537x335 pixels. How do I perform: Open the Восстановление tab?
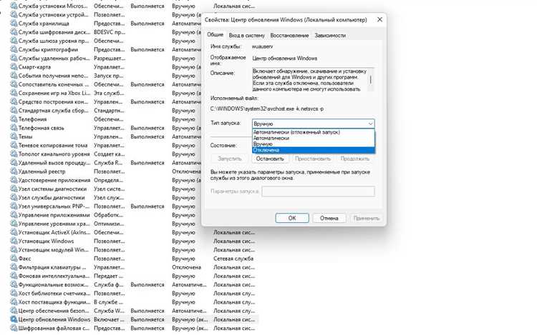[x=289, y=36]
